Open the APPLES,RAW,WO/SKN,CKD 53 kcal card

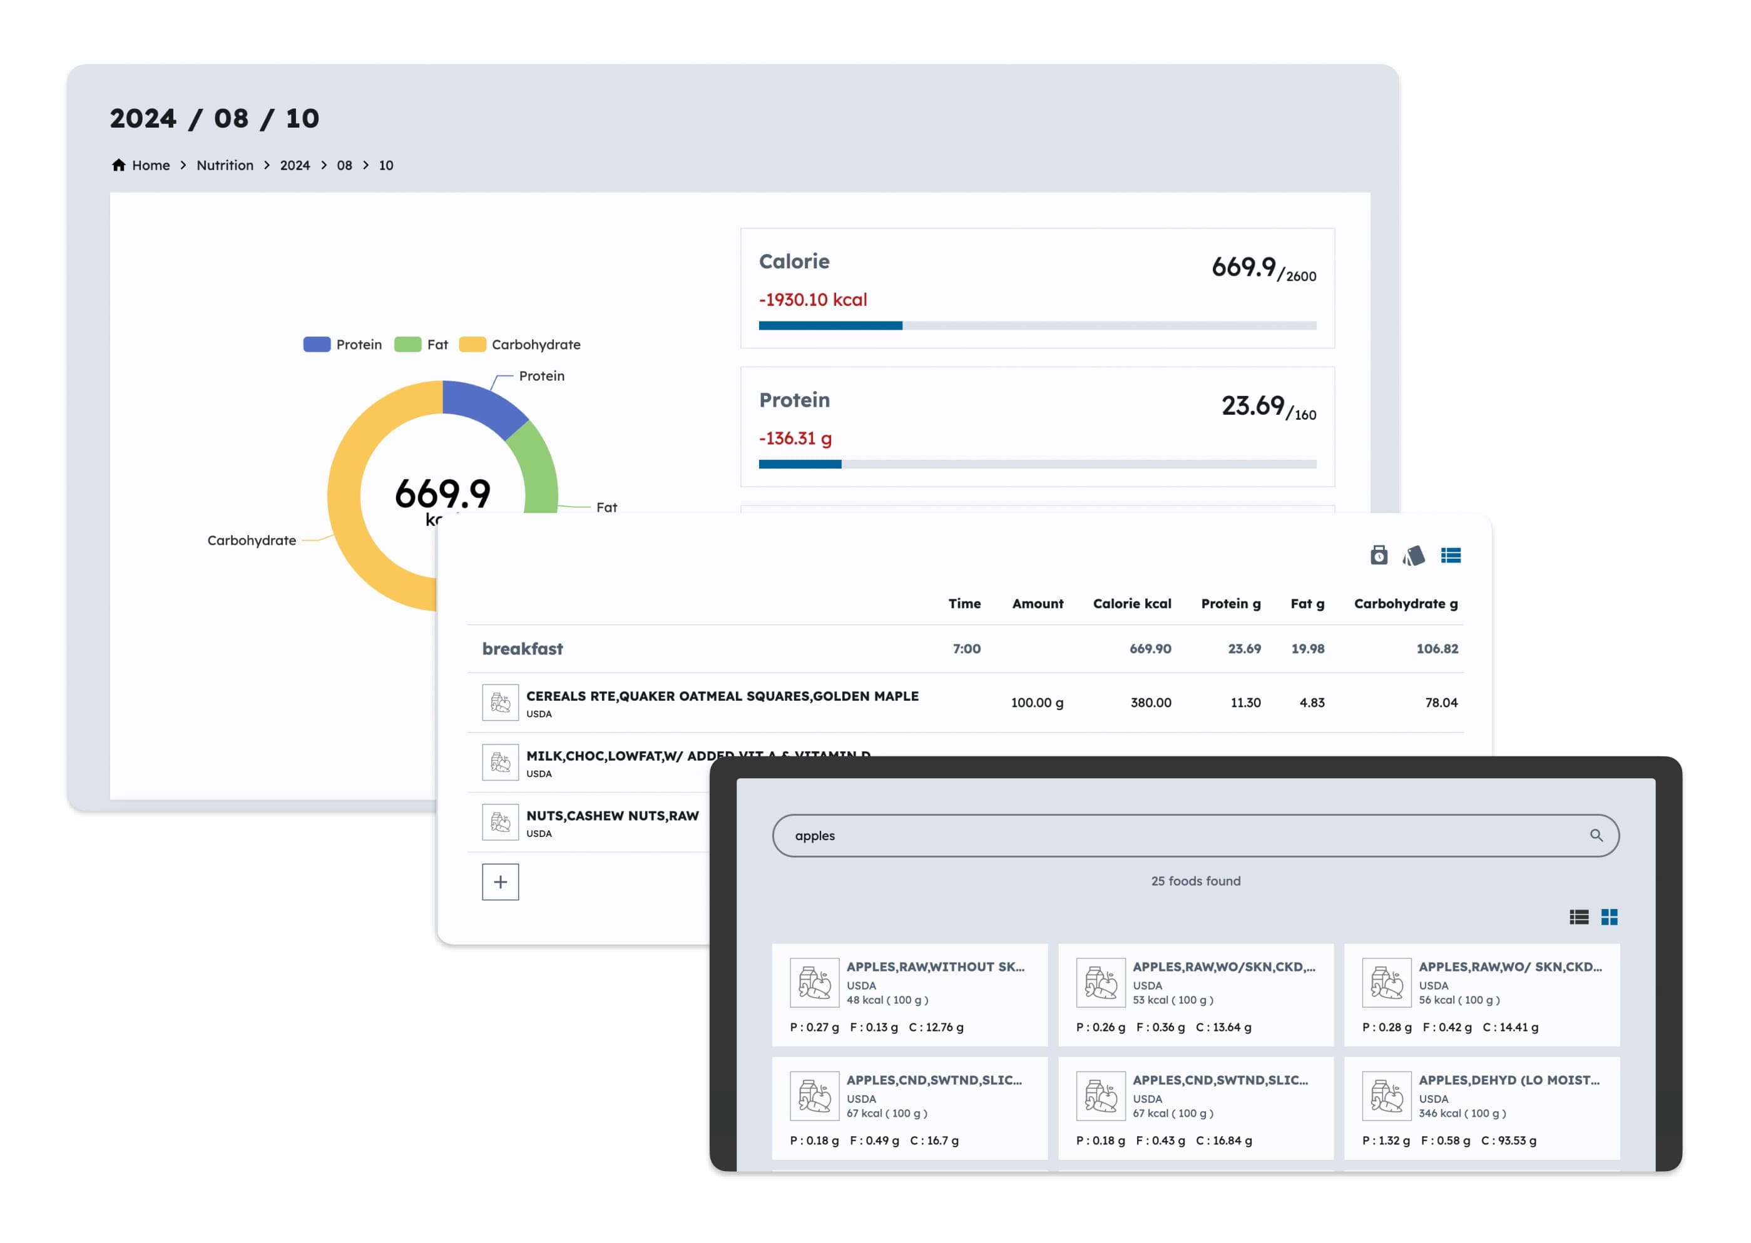click(x=1195, y=994)
